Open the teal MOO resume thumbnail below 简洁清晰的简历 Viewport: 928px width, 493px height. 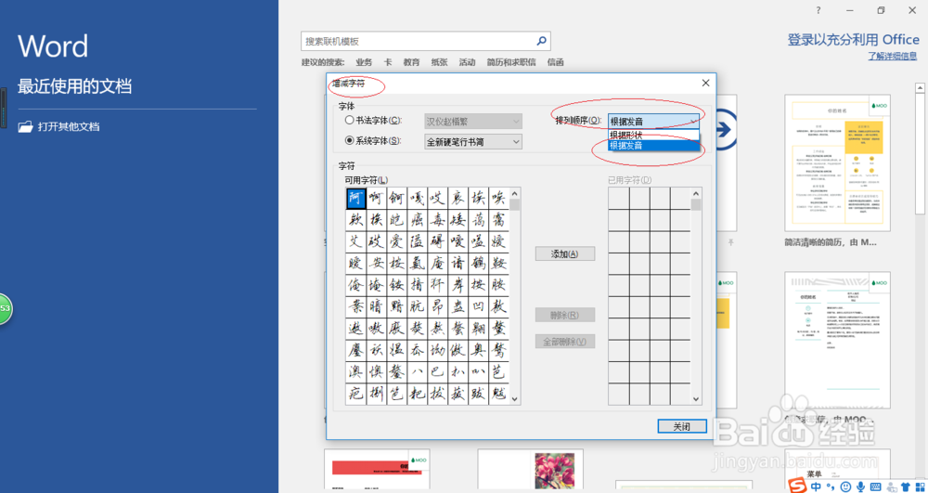tap(837, 340)
